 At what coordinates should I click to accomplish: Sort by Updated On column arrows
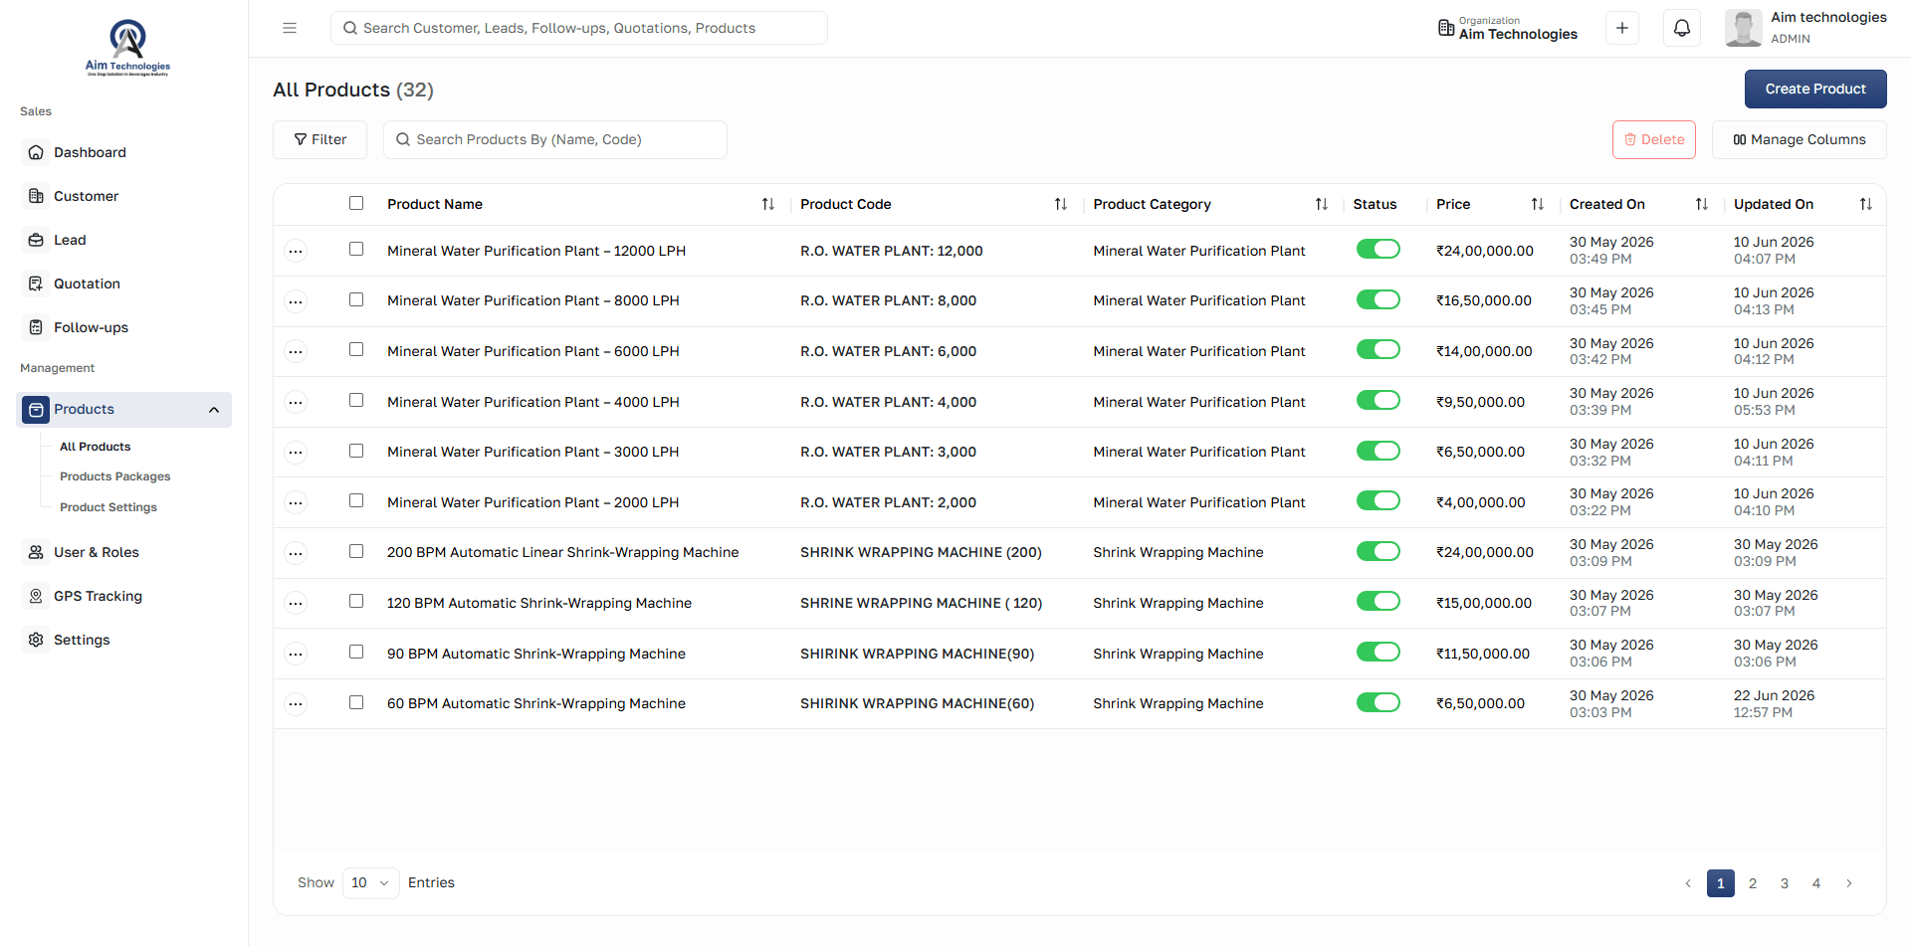coord(1866,204)
